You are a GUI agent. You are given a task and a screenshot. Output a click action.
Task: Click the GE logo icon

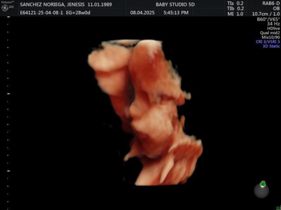(5, 8)
